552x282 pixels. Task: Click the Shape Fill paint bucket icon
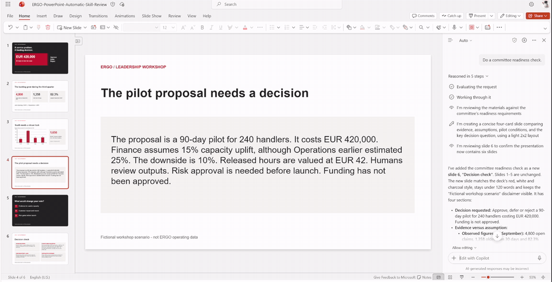point(362,27)
